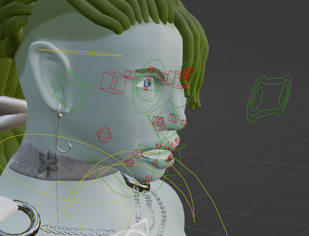This screenshot has width=309, height=236.
Task: Select the red sphere control on the cheek
Action: [x=104, y=135]
